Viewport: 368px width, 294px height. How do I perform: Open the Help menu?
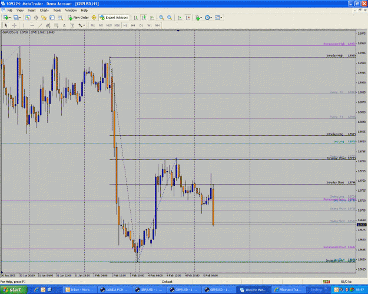tap(84, 11)
